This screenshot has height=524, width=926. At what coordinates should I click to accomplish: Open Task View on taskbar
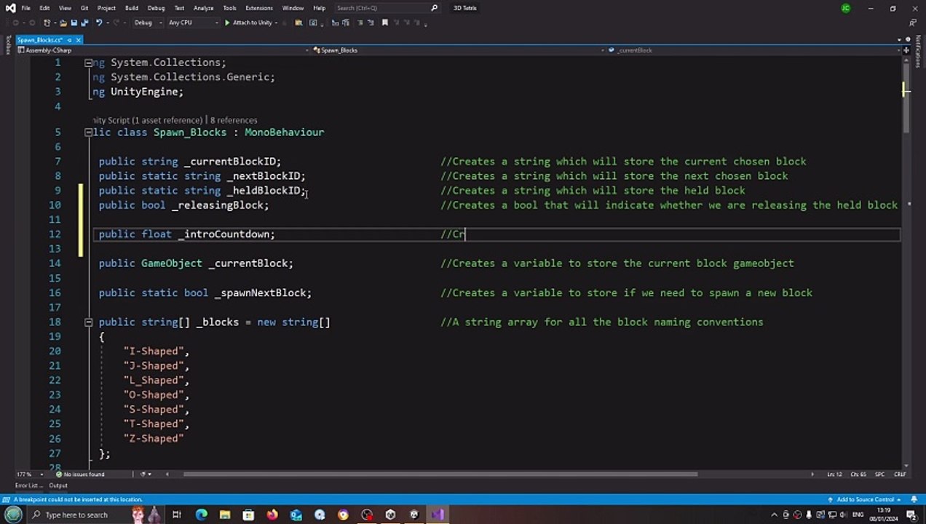(176, 515)
